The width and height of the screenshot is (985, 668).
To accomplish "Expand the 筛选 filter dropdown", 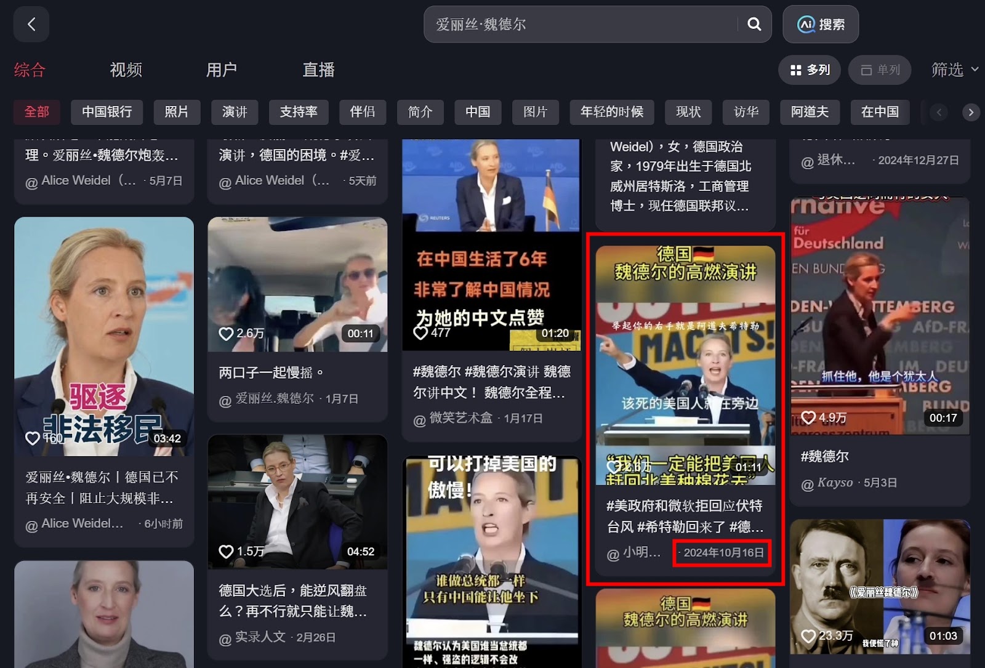I will (x=954, y=70).
